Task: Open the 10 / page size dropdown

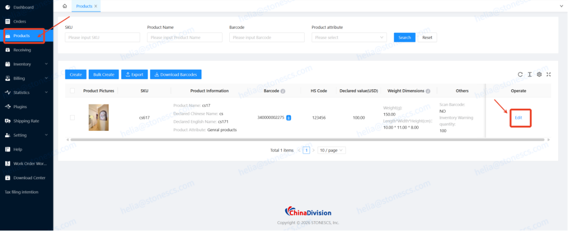Action: click(x=332, y=150)
